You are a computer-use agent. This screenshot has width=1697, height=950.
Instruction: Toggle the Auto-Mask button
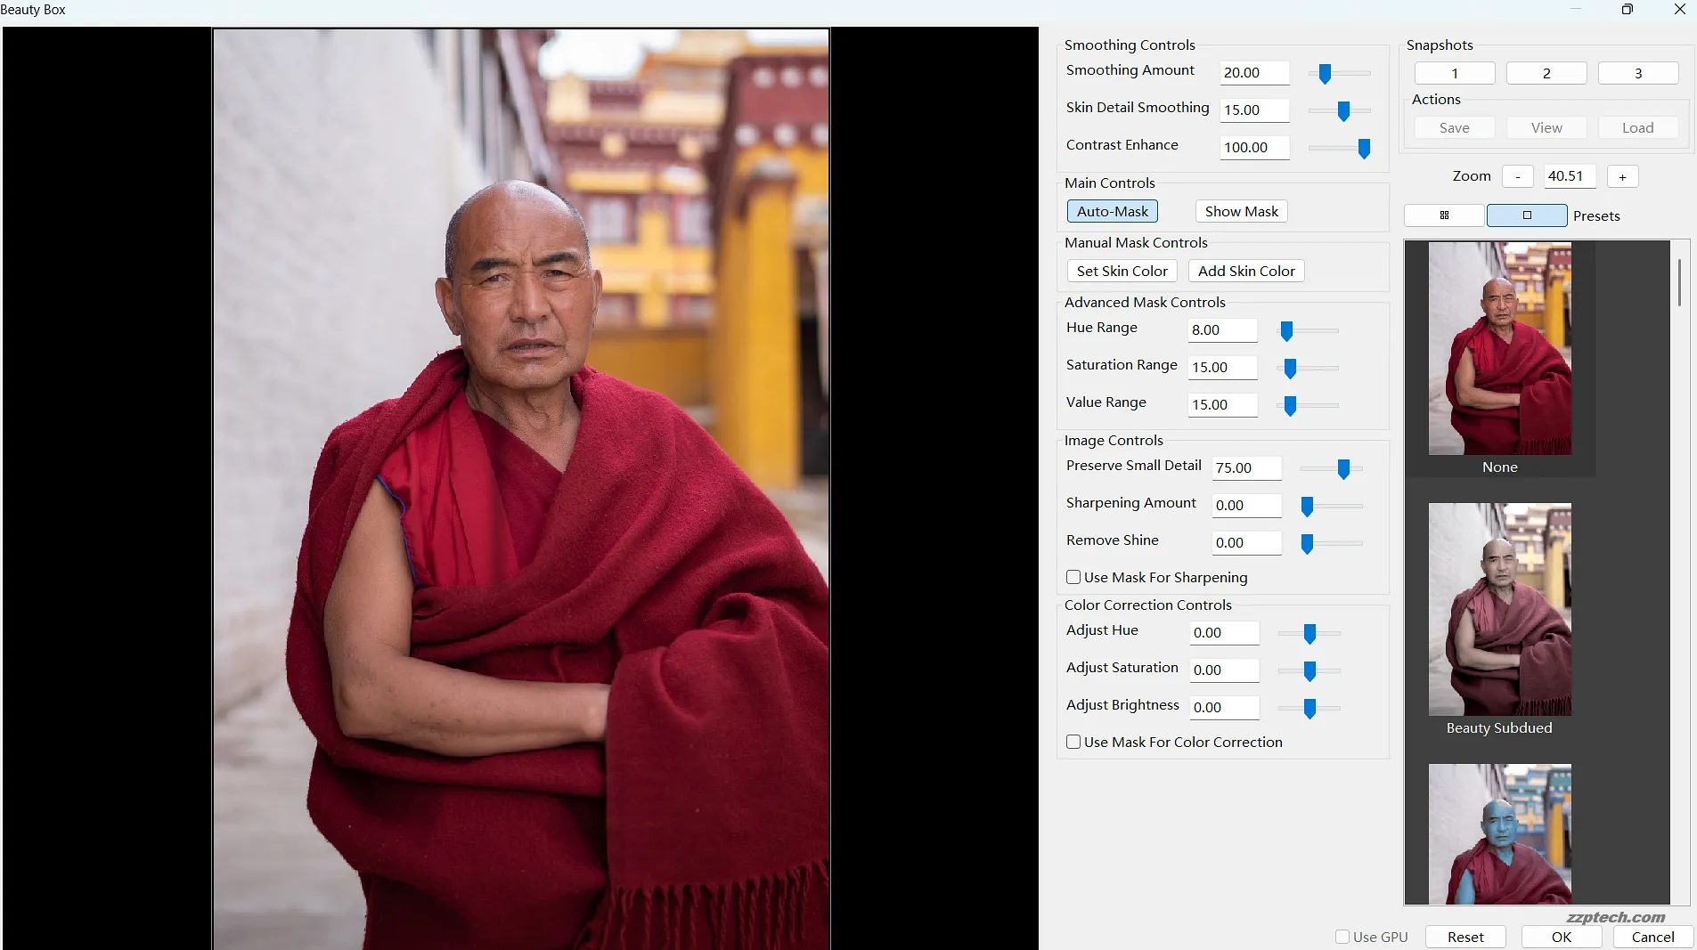point(1112,212)
